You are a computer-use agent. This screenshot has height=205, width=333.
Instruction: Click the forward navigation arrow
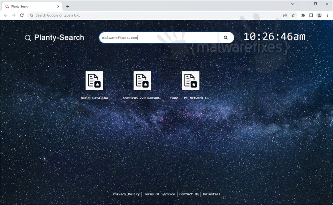click(x=14, y=15)
